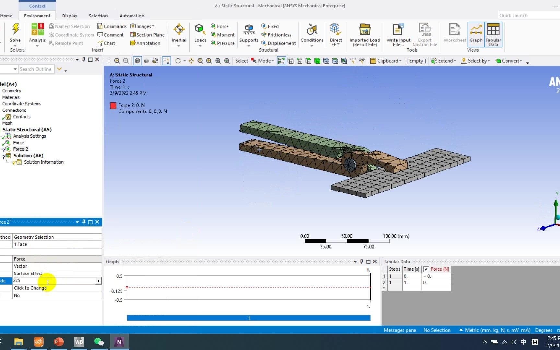Screen dimensions: 560x350
Task: Switch to the Automation tab
Action: [132, 16]
